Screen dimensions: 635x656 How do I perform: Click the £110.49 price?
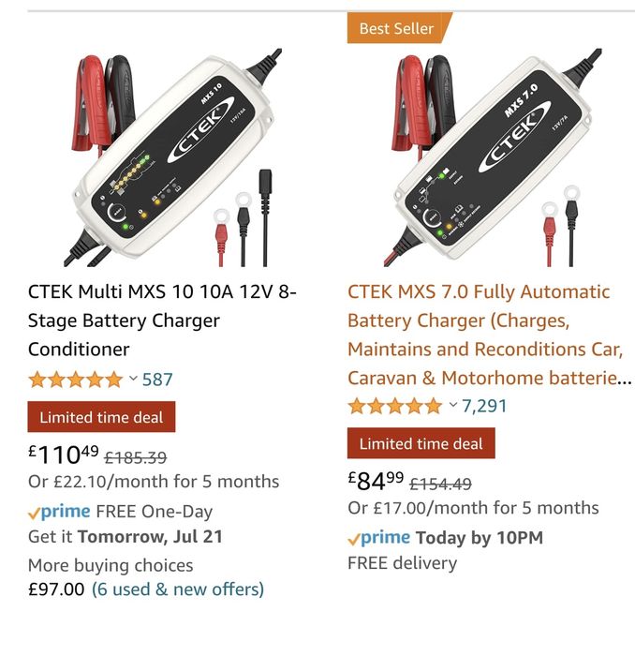tap(64, 455)
